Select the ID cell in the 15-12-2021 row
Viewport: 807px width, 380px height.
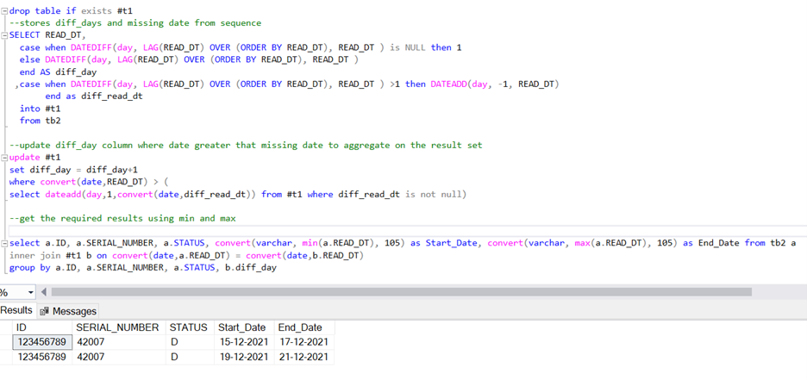42,342
